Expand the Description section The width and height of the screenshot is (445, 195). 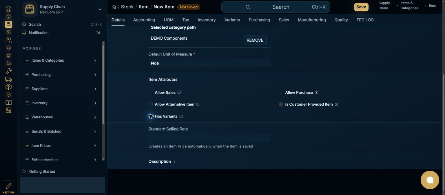pos(162,161)
